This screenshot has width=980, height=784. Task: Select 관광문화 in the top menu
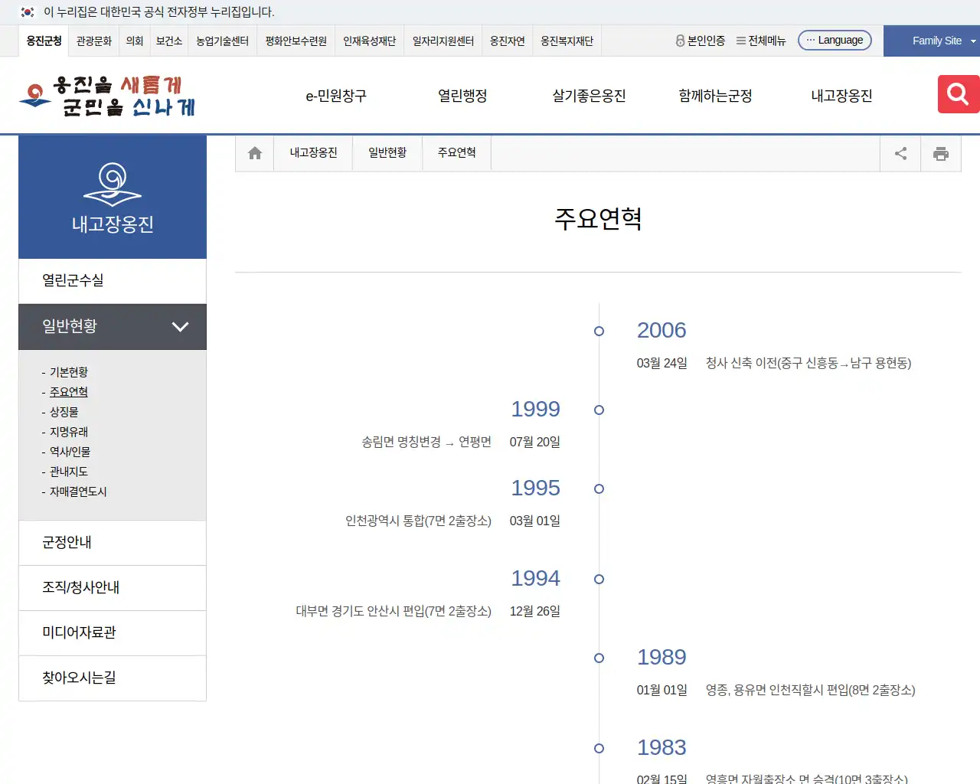pos(93,41)
